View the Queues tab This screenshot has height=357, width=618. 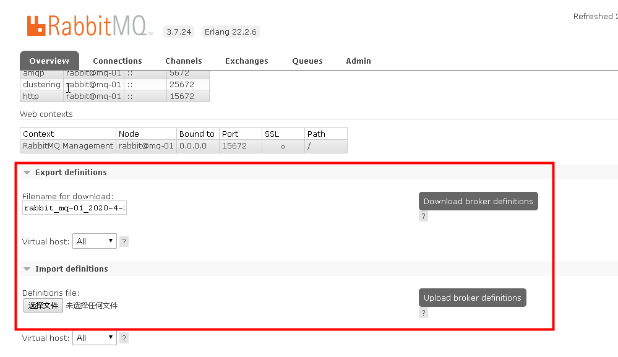(307, 61)
